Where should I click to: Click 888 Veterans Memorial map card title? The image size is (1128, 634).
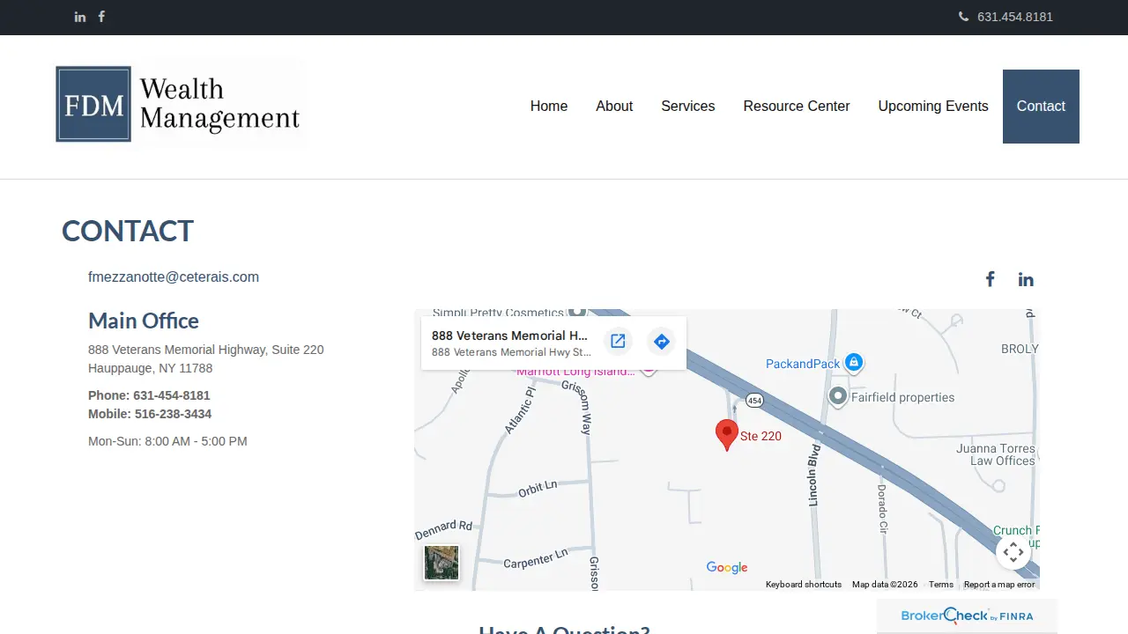[x=509, y=335]
